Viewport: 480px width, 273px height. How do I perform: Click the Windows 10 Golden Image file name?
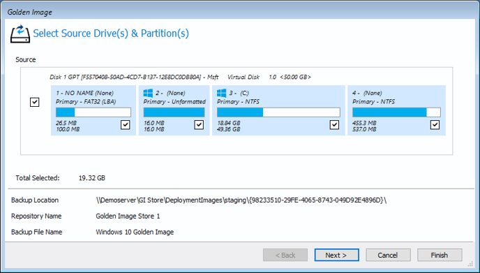point(135,233)
